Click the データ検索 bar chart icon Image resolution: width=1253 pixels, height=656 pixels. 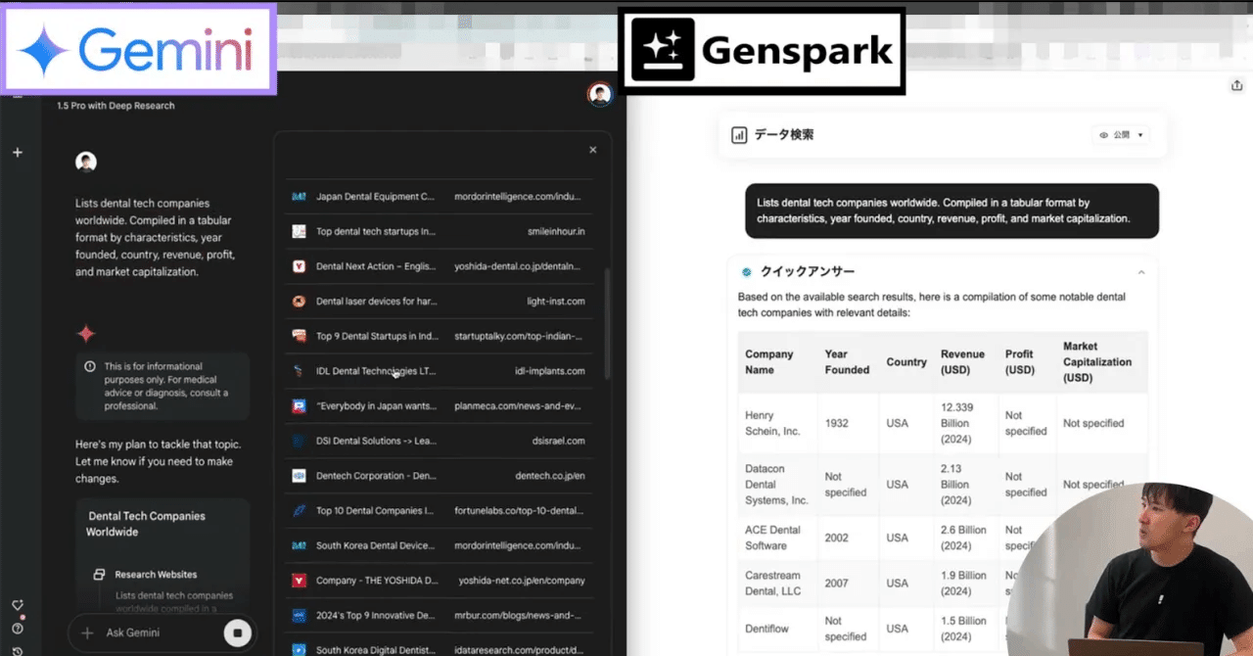click(738, 134)
